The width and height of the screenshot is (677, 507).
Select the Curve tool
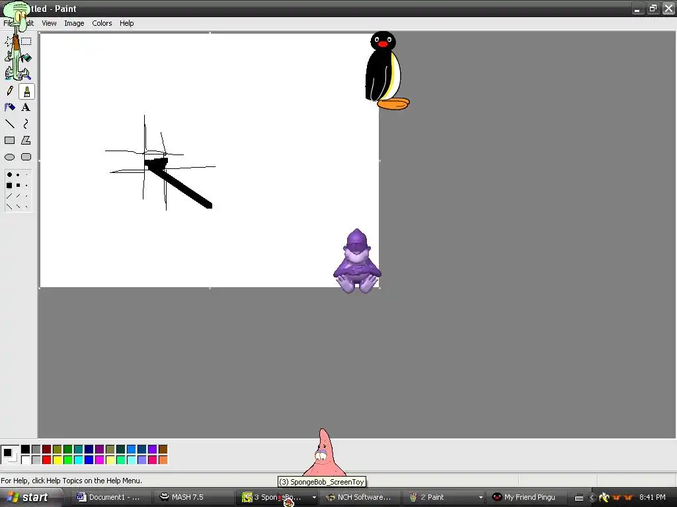click(26, 124)
